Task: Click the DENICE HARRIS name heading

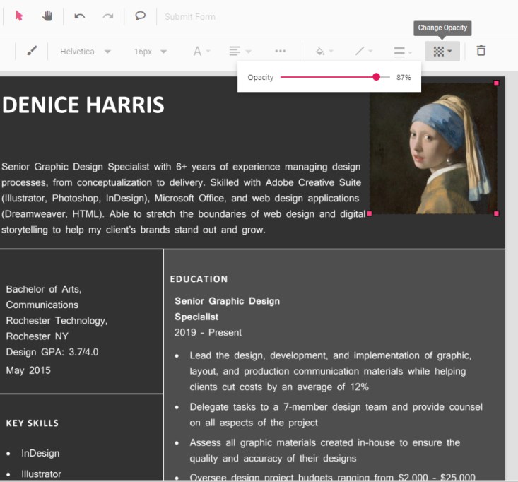Action: click(83, 105)
